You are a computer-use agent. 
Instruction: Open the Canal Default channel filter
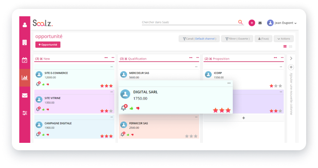tap(199, 38)
